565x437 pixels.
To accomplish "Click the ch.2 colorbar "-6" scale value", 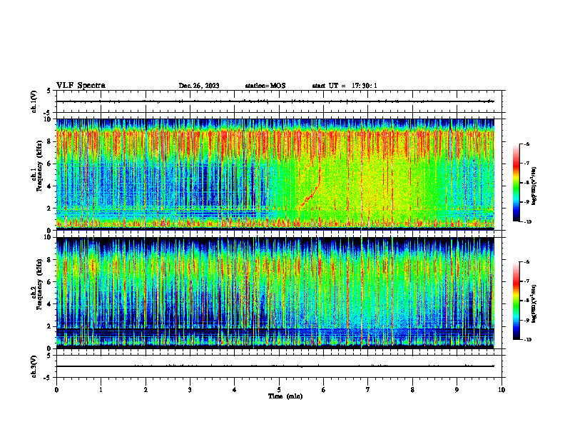I will [x=526, y=262].
